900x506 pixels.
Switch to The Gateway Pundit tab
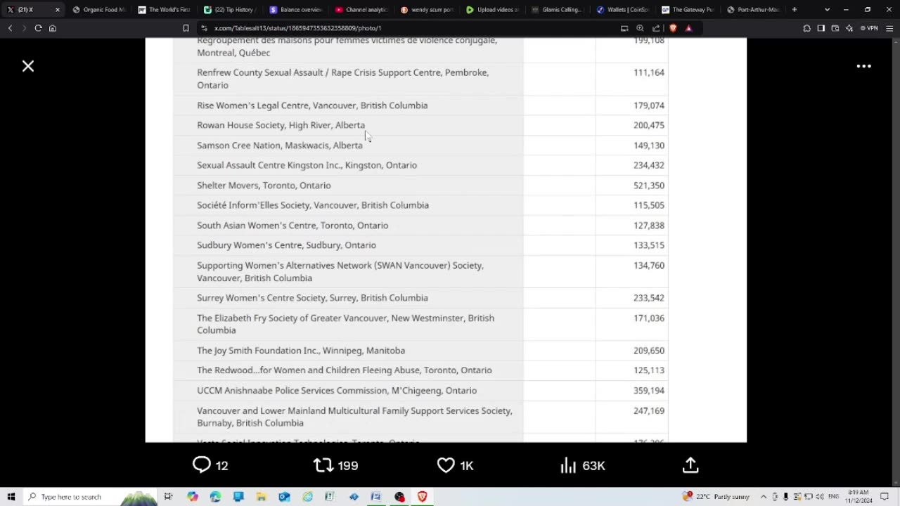coord(688,10)
